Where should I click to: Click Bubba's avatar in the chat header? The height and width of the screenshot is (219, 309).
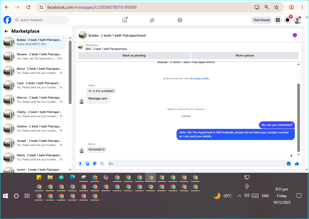pyautogui.click(x=83, y=35)
